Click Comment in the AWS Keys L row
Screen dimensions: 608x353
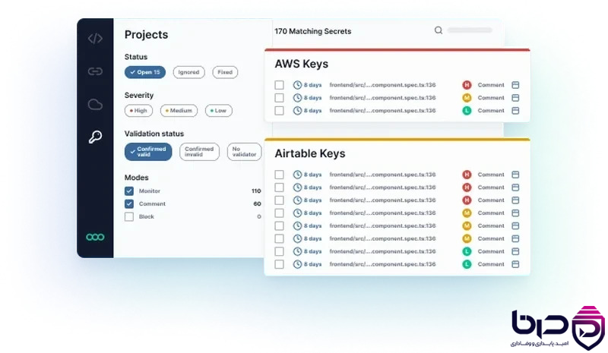point(491,110)
